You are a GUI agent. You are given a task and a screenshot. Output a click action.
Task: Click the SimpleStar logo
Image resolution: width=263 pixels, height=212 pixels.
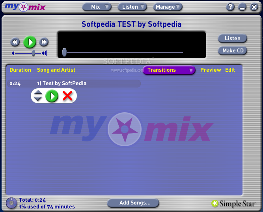(x=234, y=204)
